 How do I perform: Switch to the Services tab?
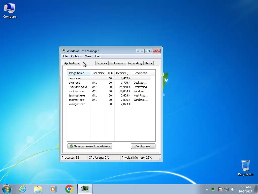tap(102, 63)
